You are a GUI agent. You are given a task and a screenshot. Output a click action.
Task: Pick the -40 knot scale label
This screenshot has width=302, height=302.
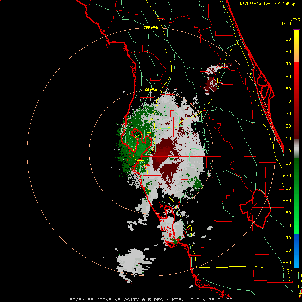(287, 201)
